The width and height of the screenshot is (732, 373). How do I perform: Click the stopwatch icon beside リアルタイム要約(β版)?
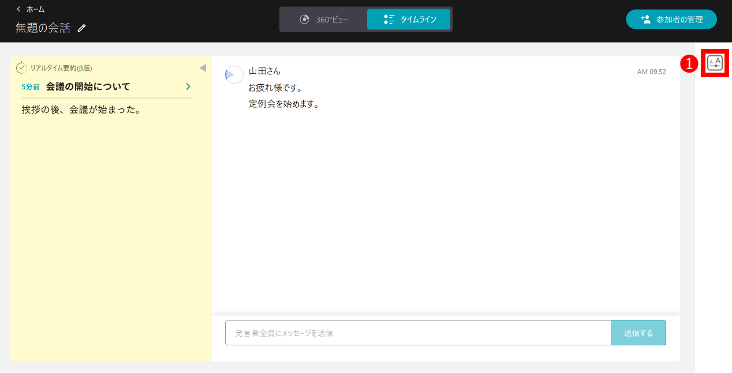20,67
